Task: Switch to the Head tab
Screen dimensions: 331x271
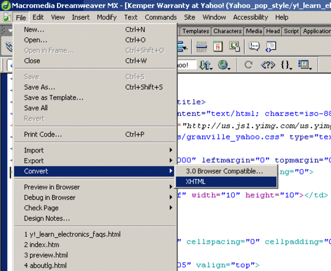Action: click(x=273, y=31)
